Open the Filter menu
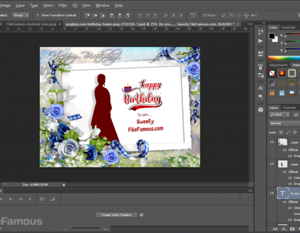 63,5
